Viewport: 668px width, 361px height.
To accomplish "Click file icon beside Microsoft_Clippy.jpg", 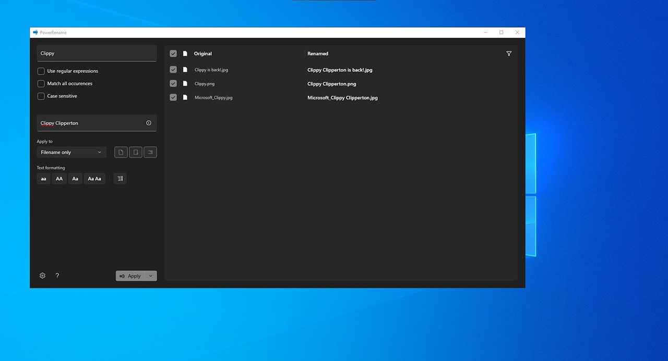I will (x=185, y=97).
